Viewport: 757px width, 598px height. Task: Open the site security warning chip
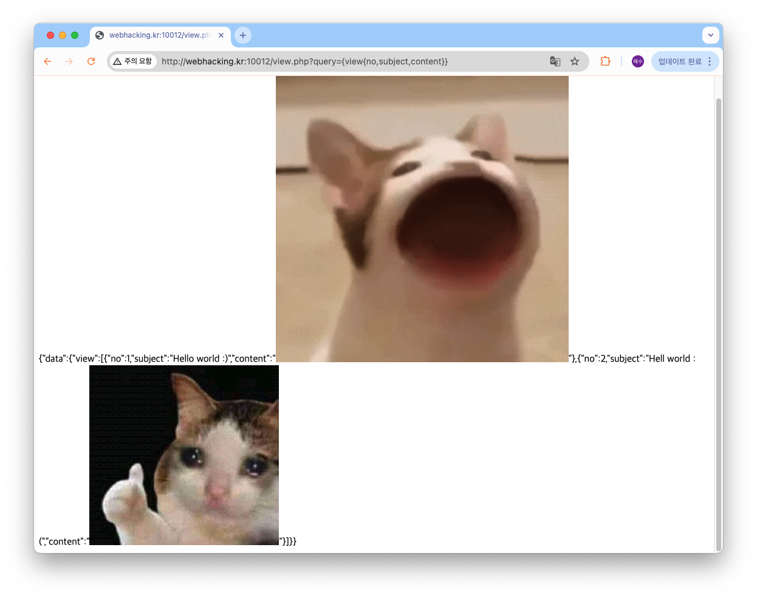click(134, 61)
